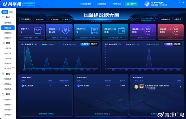The image size is (186, 119).
Task: Click the 下载APP button
Action: point(132,4)
